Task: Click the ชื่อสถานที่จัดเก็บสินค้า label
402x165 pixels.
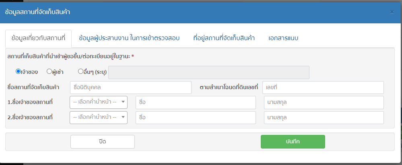Action: pos(33,88)
